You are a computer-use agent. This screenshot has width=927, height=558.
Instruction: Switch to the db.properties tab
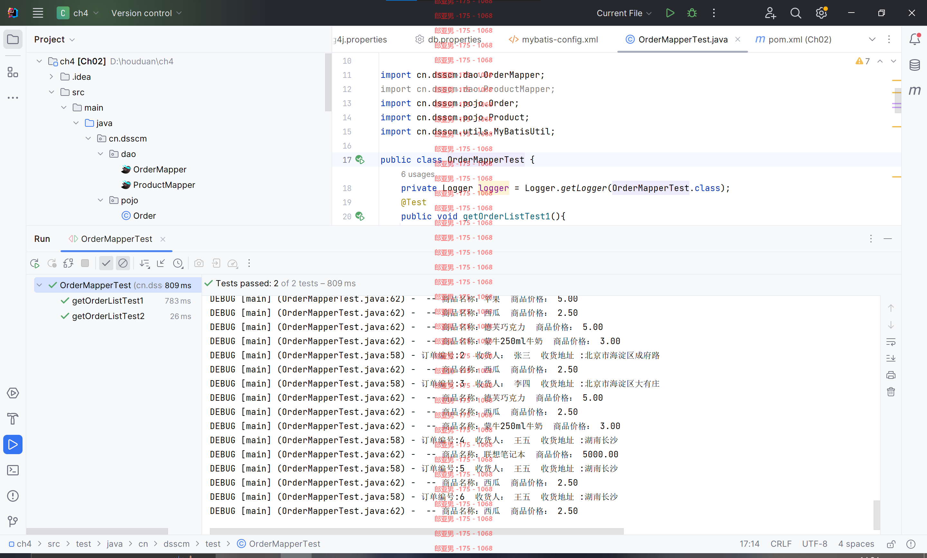coord(448,40)
